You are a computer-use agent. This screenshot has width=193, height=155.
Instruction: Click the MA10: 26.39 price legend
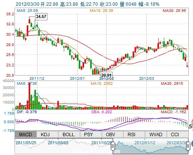101,11
